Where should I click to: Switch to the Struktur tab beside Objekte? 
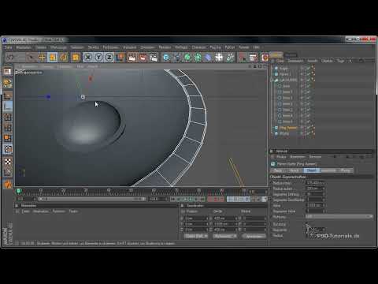coord(291,55)
